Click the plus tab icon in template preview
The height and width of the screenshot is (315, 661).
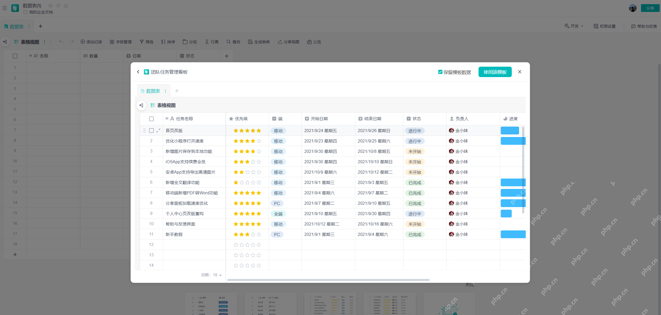[177, 91]
